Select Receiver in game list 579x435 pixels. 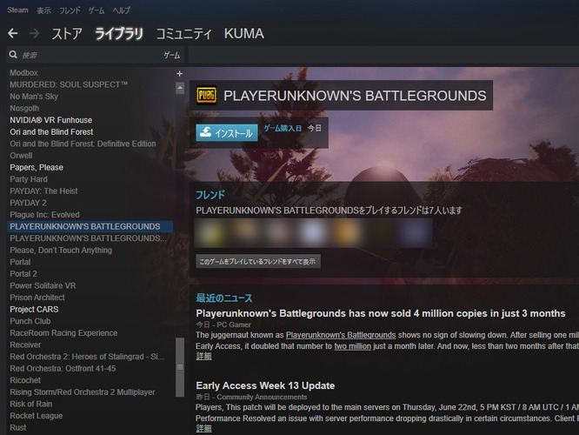click(25, 345)
